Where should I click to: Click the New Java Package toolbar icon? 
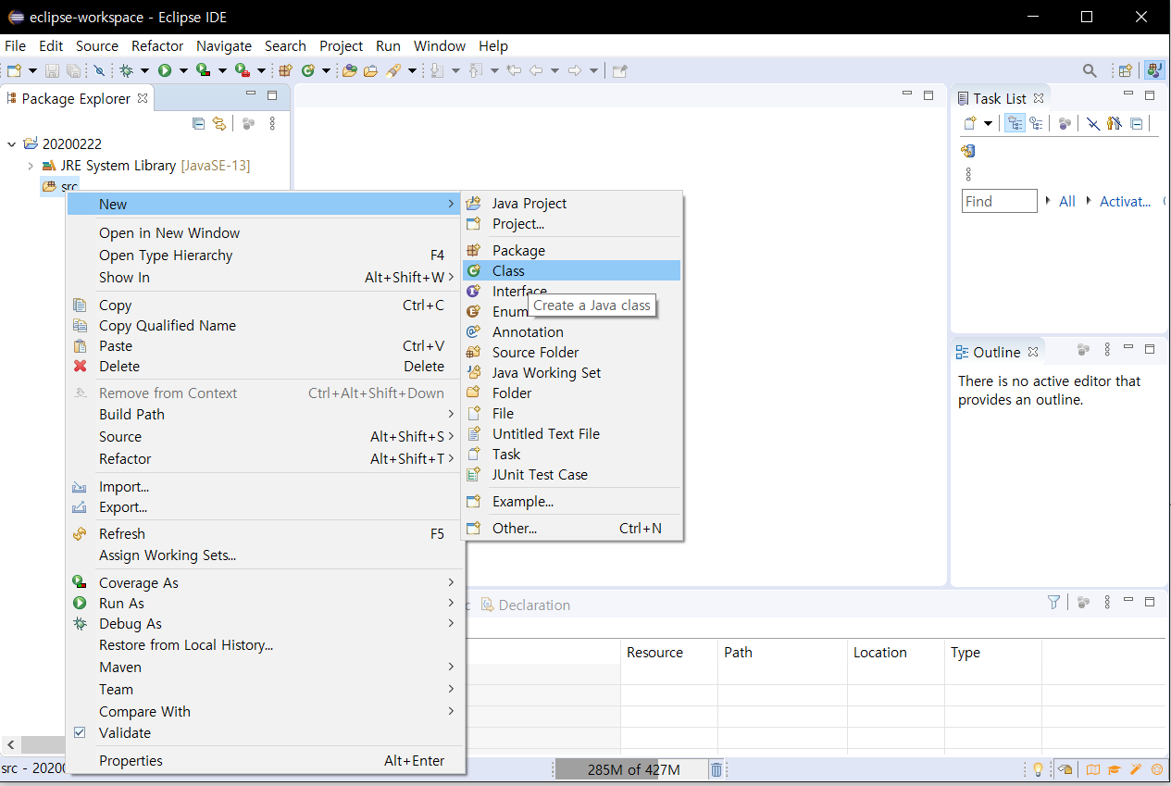(286, 70)
